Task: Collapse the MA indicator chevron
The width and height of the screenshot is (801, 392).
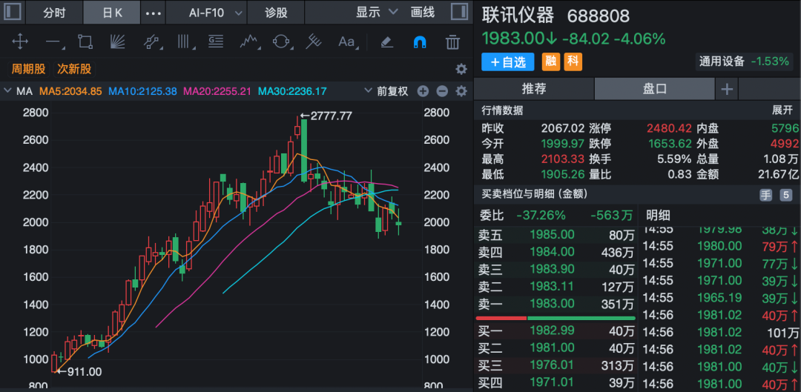Action: 7,91
